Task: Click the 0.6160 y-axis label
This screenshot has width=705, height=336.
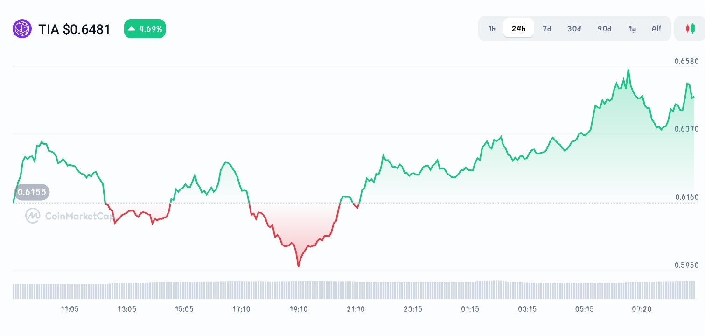Action: pyautogui.click(x=686, y=197)
